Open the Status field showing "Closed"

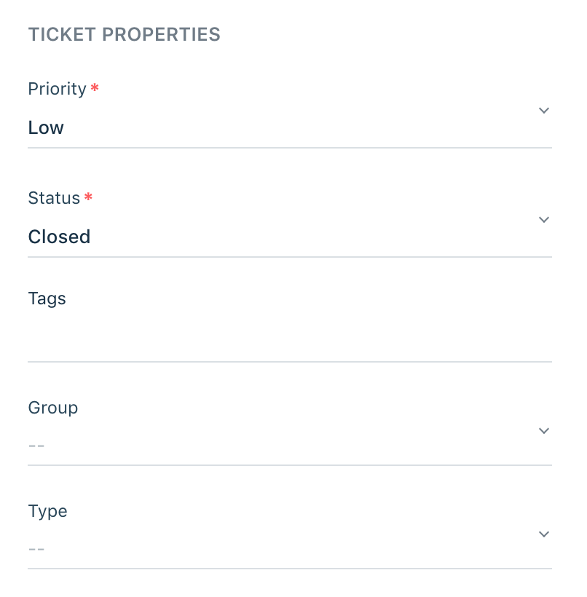(59, 237)
